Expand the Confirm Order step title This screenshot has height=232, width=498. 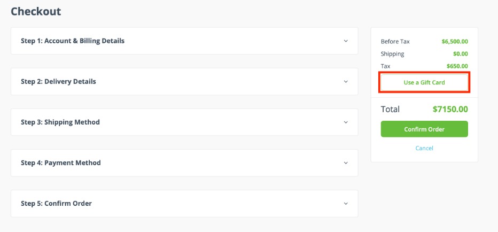pyautogui.click(x=56, y=204)
